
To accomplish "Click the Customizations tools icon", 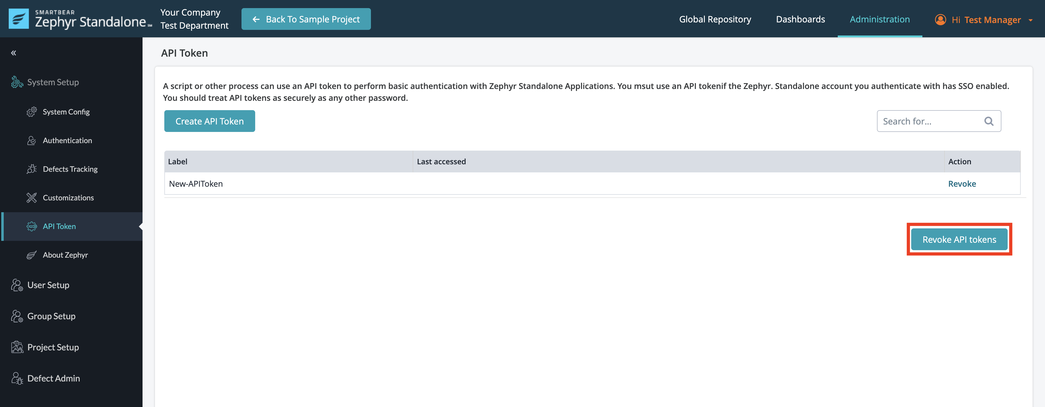I will [32, 198].
